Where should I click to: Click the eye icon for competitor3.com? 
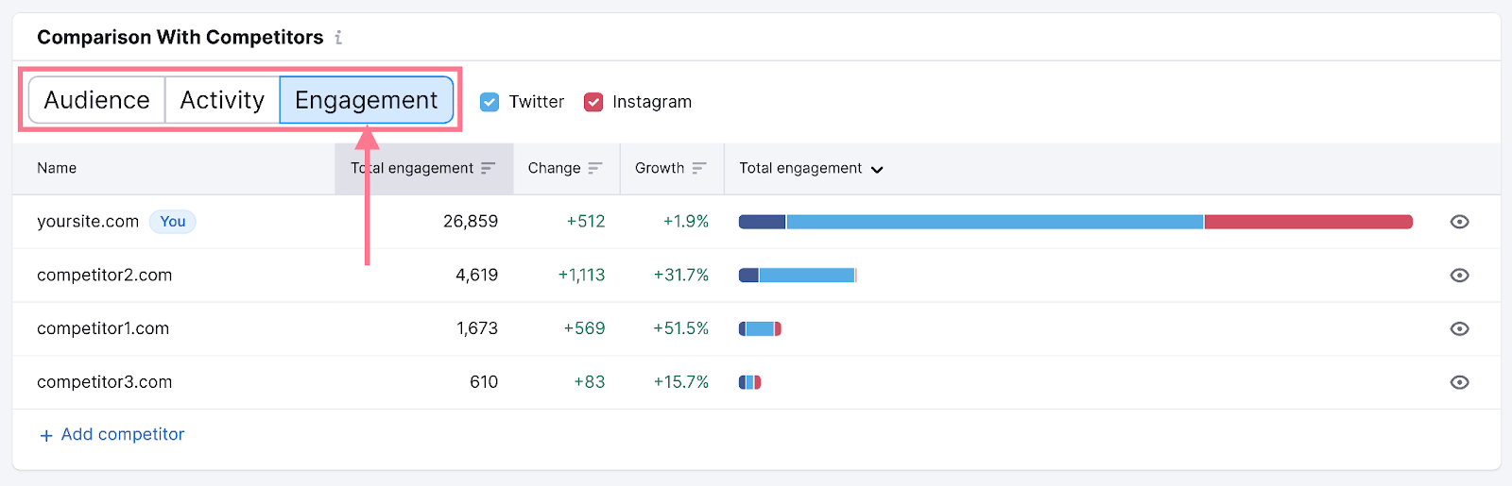pos(1459,382)
